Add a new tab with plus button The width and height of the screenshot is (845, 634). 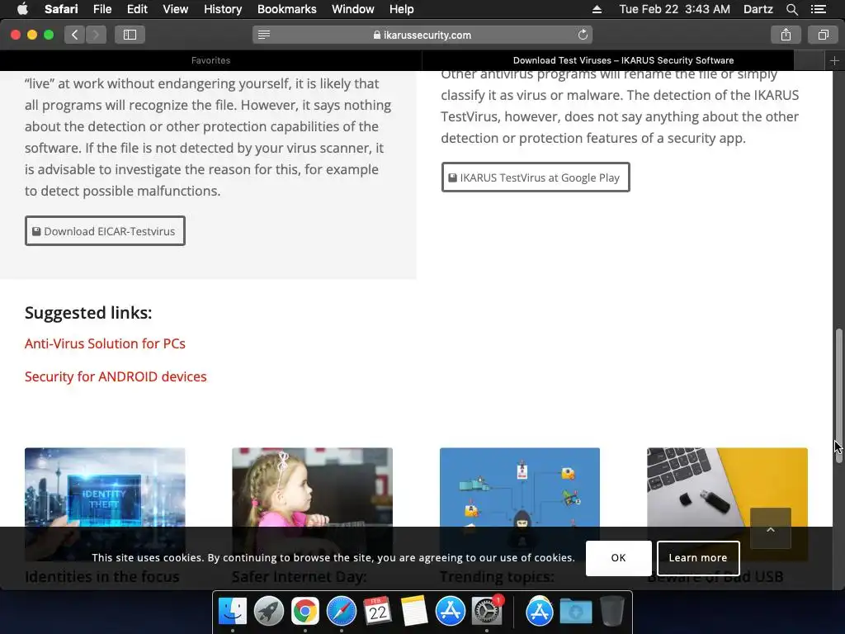834,60
